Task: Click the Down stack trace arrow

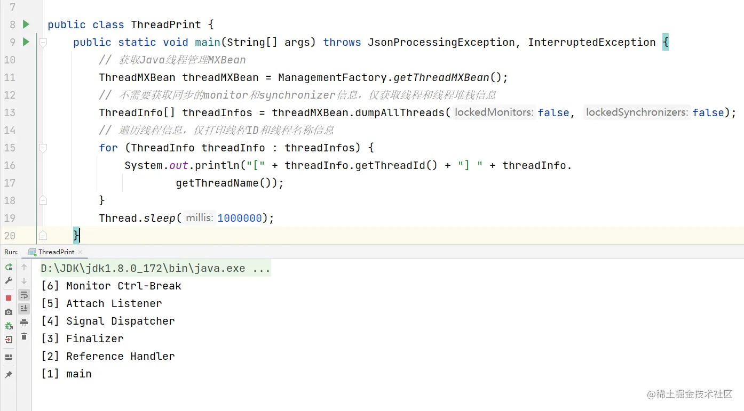Action: click(24, 280)
